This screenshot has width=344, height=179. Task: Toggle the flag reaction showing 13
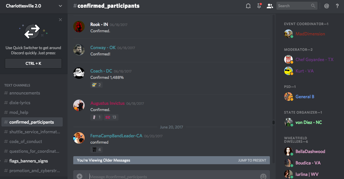[x=111, y=117]
